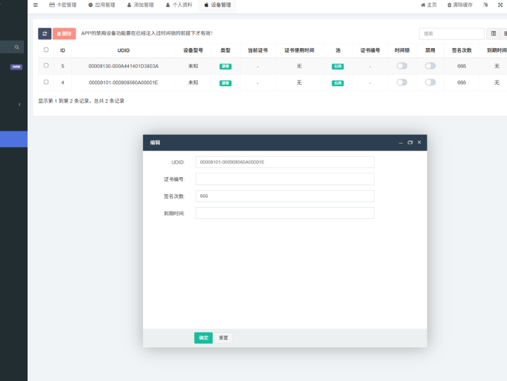Screen dimensions: 507x381
Task: Click the table view toggle icon beside search
Action: point(493,34)
